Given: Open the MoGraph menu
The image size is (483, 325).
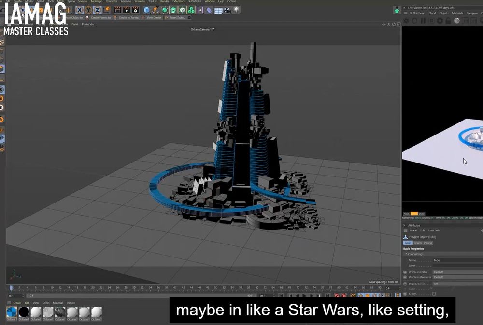Looking at the screenshot, I should (x=97, y=2).
